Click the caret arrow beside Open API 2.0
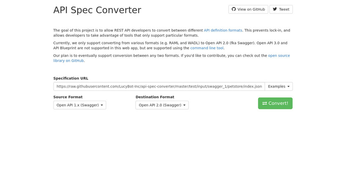The height and width of the screenshot is (194, 346). coord(184,105)
